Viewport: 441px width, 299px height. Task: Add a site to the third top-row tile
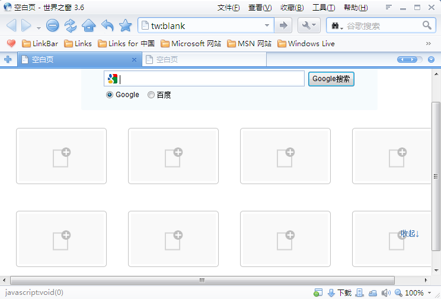point(285,156)
